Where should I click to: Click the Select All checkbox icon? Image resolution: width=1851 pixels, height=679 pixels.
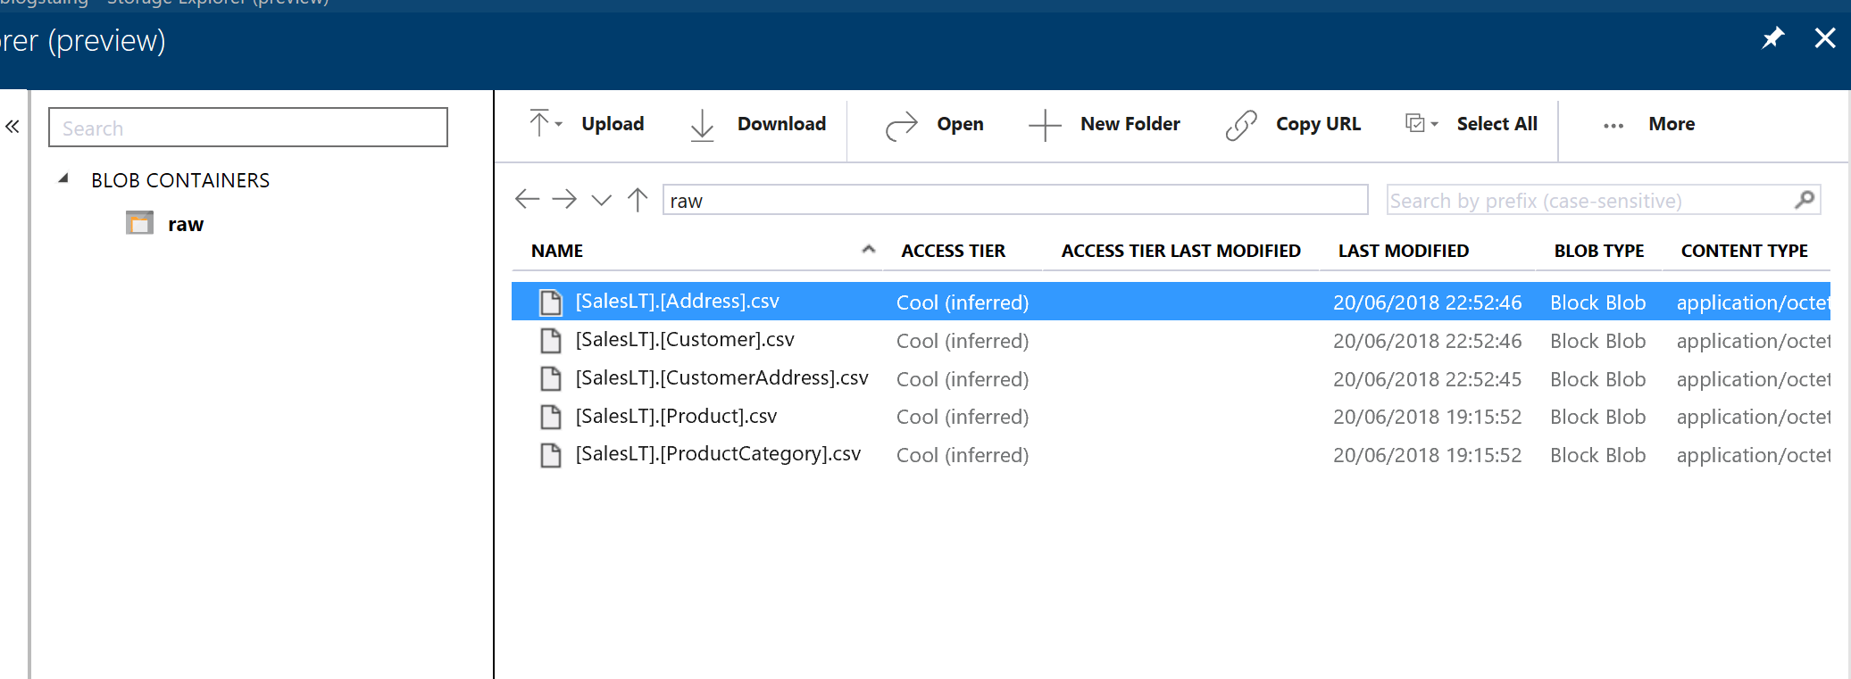(x=1414, y=123)
